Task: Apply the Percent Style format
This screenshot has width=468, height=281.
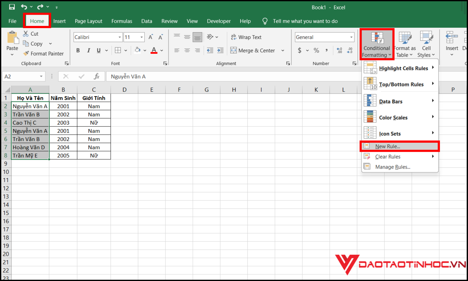Action: click(316, 50)
